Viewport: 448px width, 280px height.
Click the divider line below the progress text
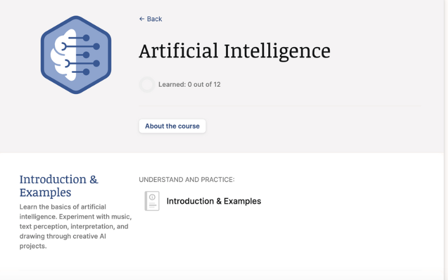point(280,105)
